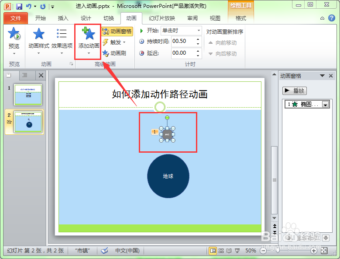The image size is (340, 259).
Task: Expand the Add Animation dropdown arrow
Action: pyautogui.click(x=89, y=53)
